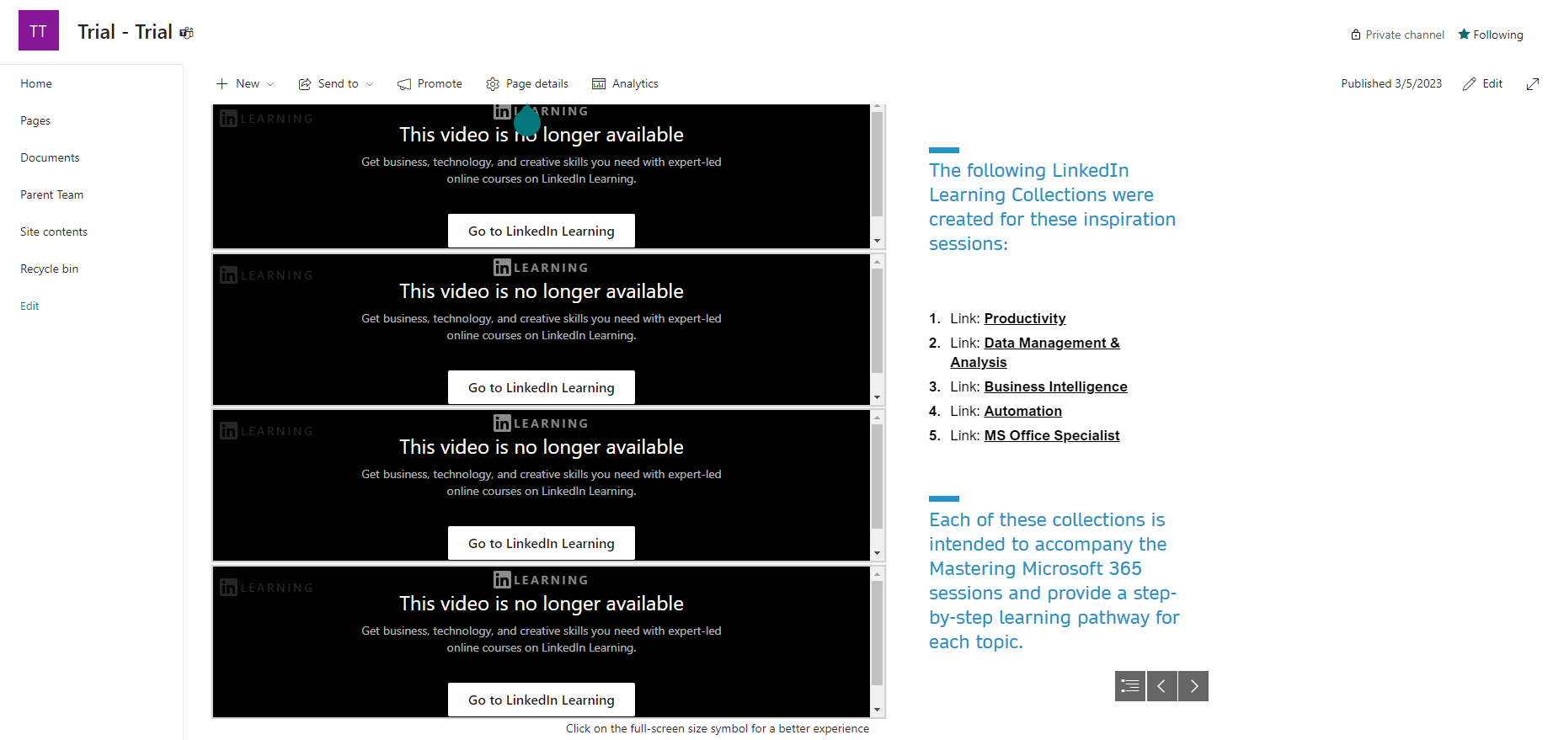Click LinkedIn Learning logo in second video
The width and height of the screenshot is (1553, 740).
click(541, 268)
